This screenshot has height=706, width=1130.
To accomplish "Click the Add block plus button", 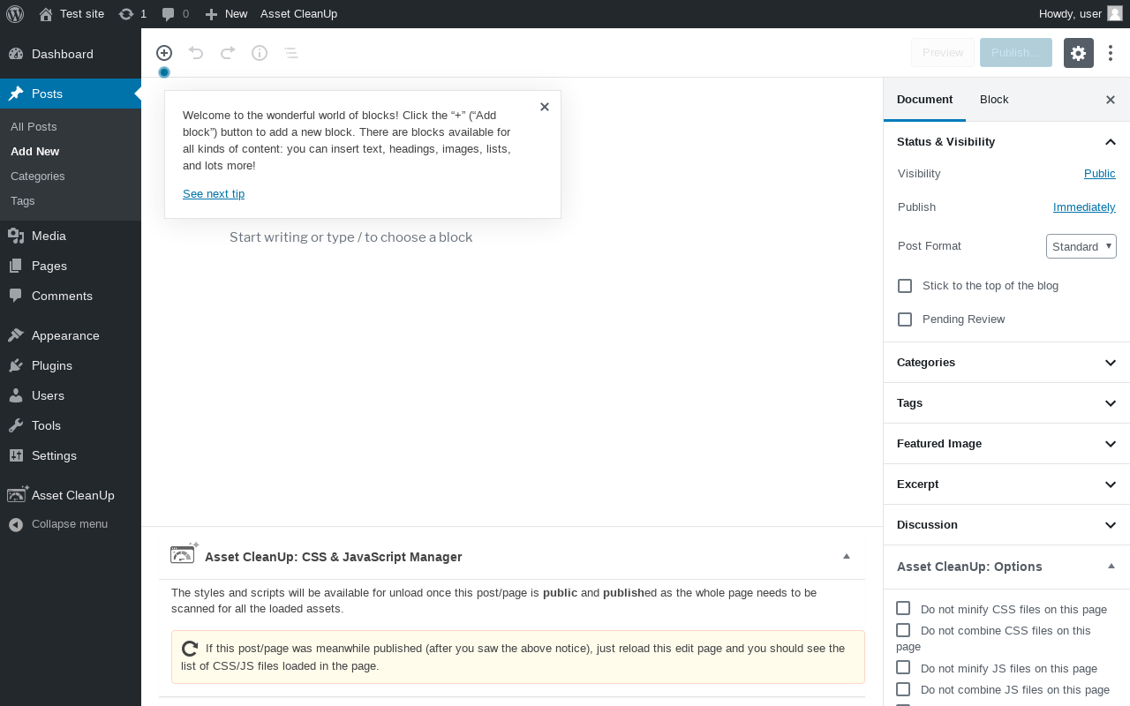I will click(x=164, y=53).
